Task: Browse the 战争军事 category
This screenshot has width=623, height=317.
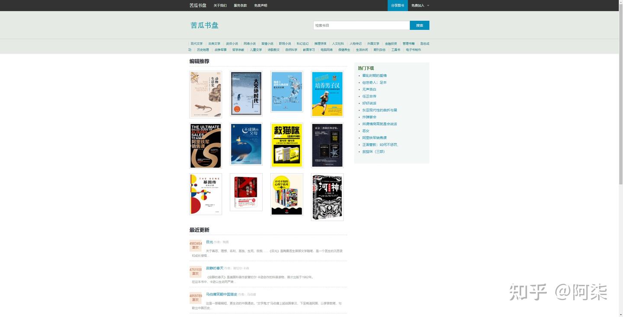Action: pyautogui.click(x=221, y=50)
